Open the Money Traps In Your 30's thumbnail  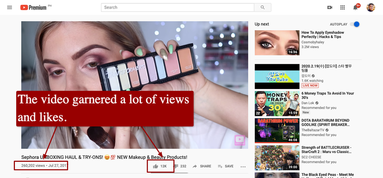[277, 103]
